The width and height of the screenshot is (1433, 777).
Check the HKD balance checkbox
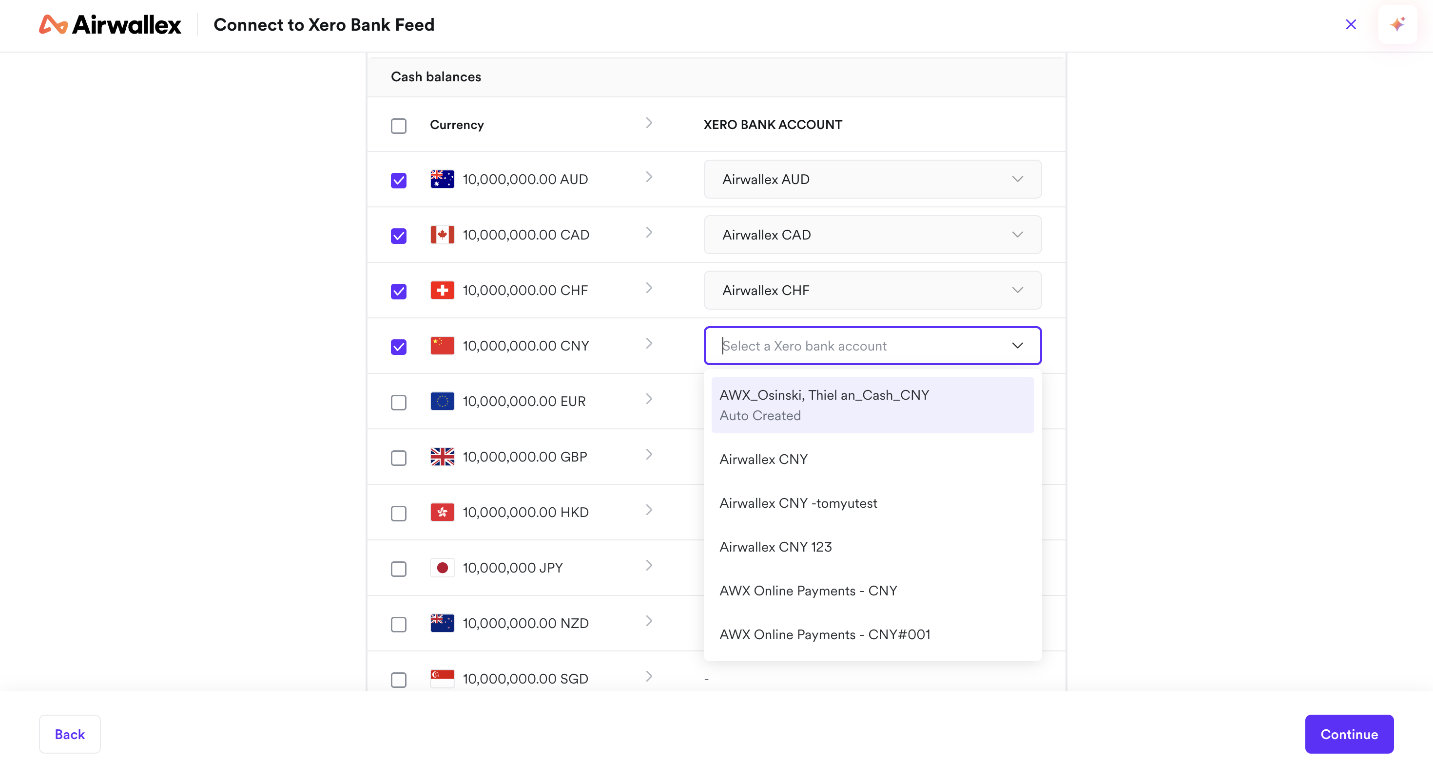click(x=399, y=514)
